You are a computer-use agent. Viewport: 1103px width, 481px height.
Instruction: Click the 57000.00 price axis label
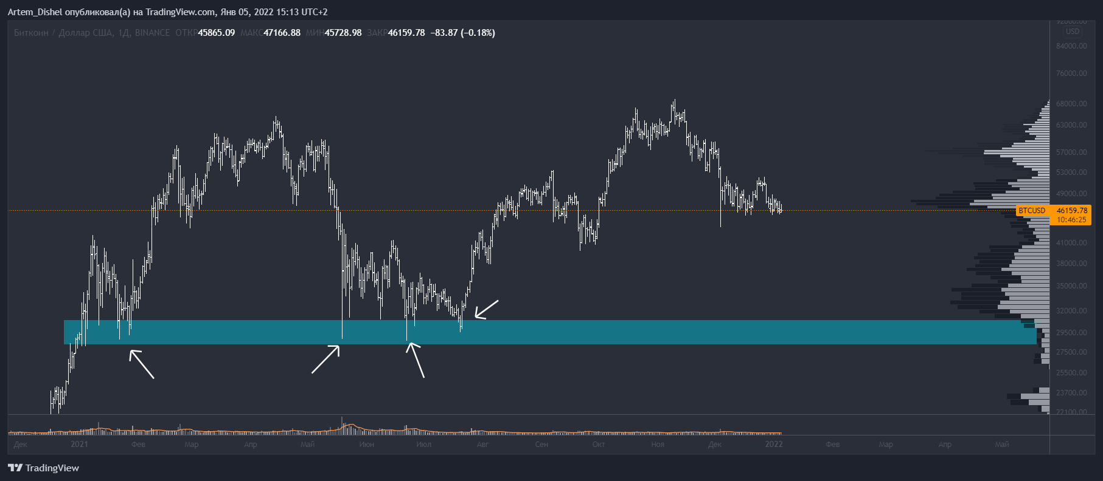pos(1071,152)
